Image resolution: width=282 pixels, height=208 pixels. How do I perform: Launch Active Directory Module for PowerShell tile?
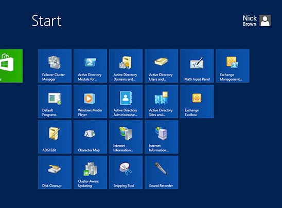point(90,66)
